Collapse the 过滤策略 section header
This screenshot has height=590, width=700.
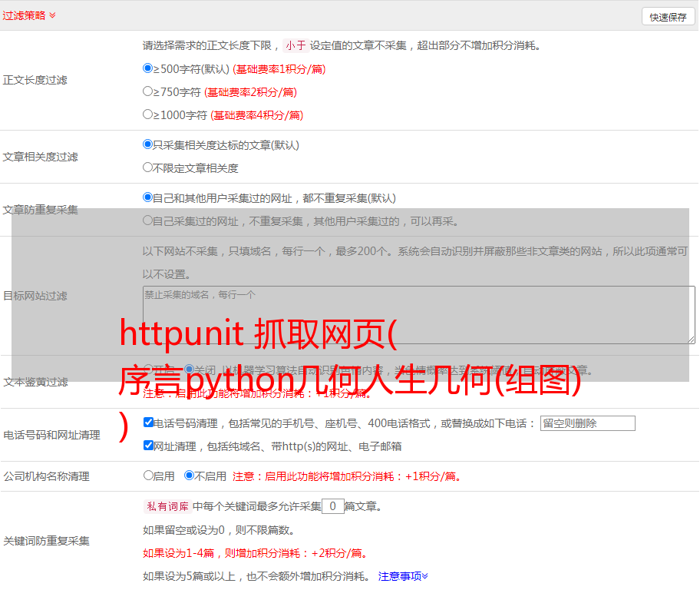click(29, 15)
